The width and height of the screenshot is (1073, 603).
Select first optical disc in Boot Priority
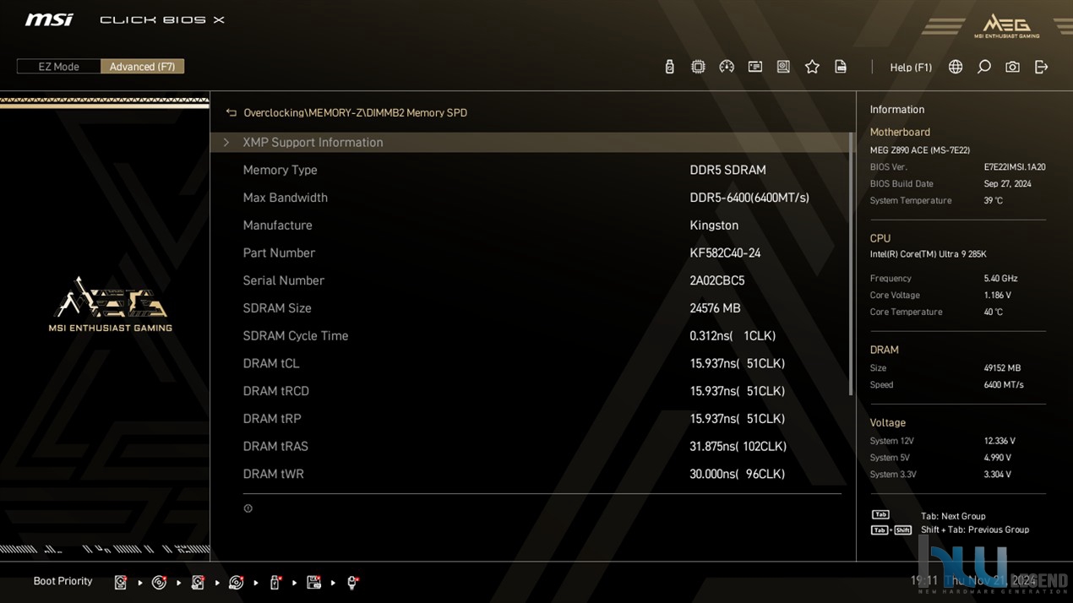coord(159,582)
